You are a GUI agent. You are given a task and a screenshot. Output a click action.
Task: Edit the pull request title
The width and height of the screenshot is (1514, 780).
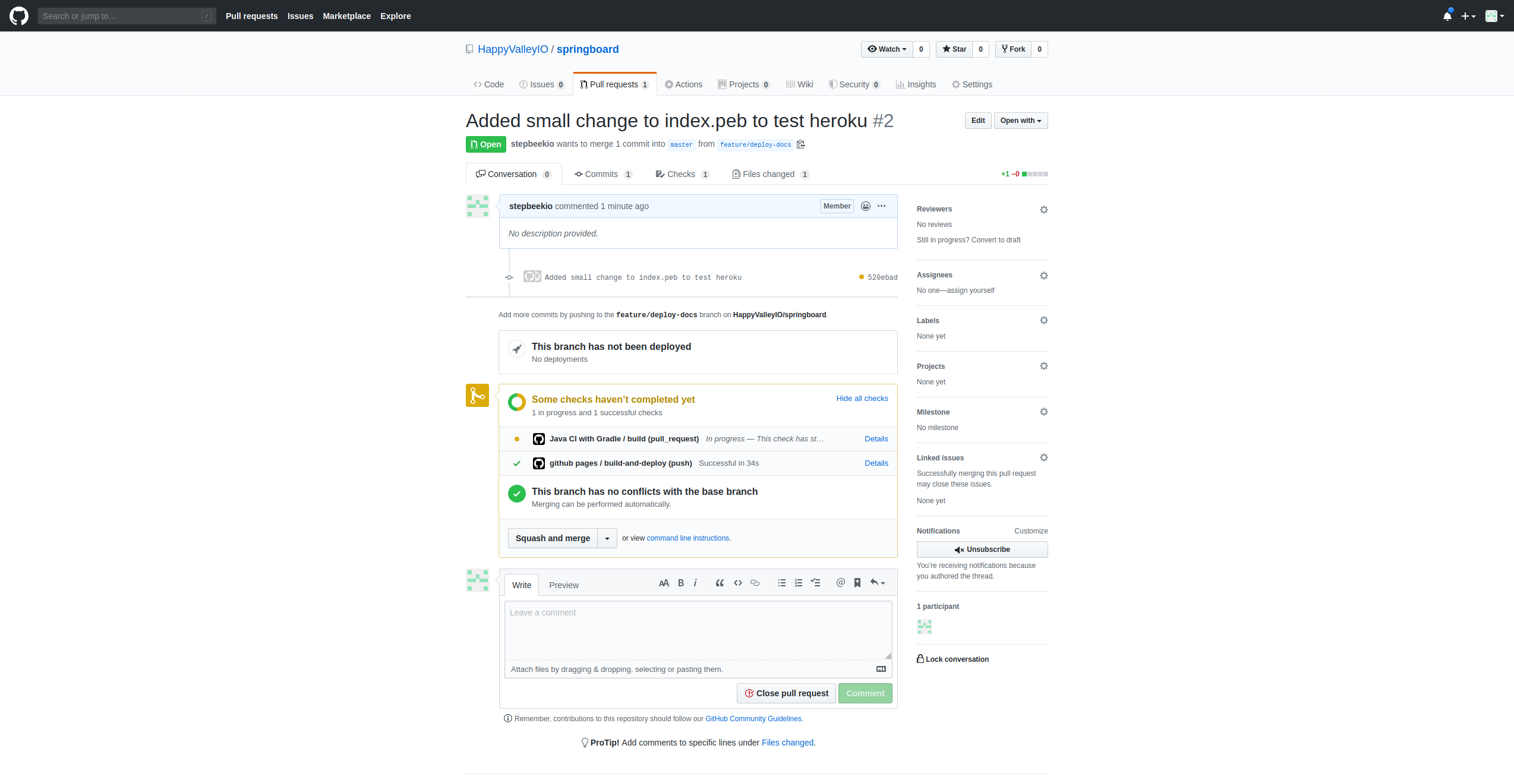(x=978, y=121)
